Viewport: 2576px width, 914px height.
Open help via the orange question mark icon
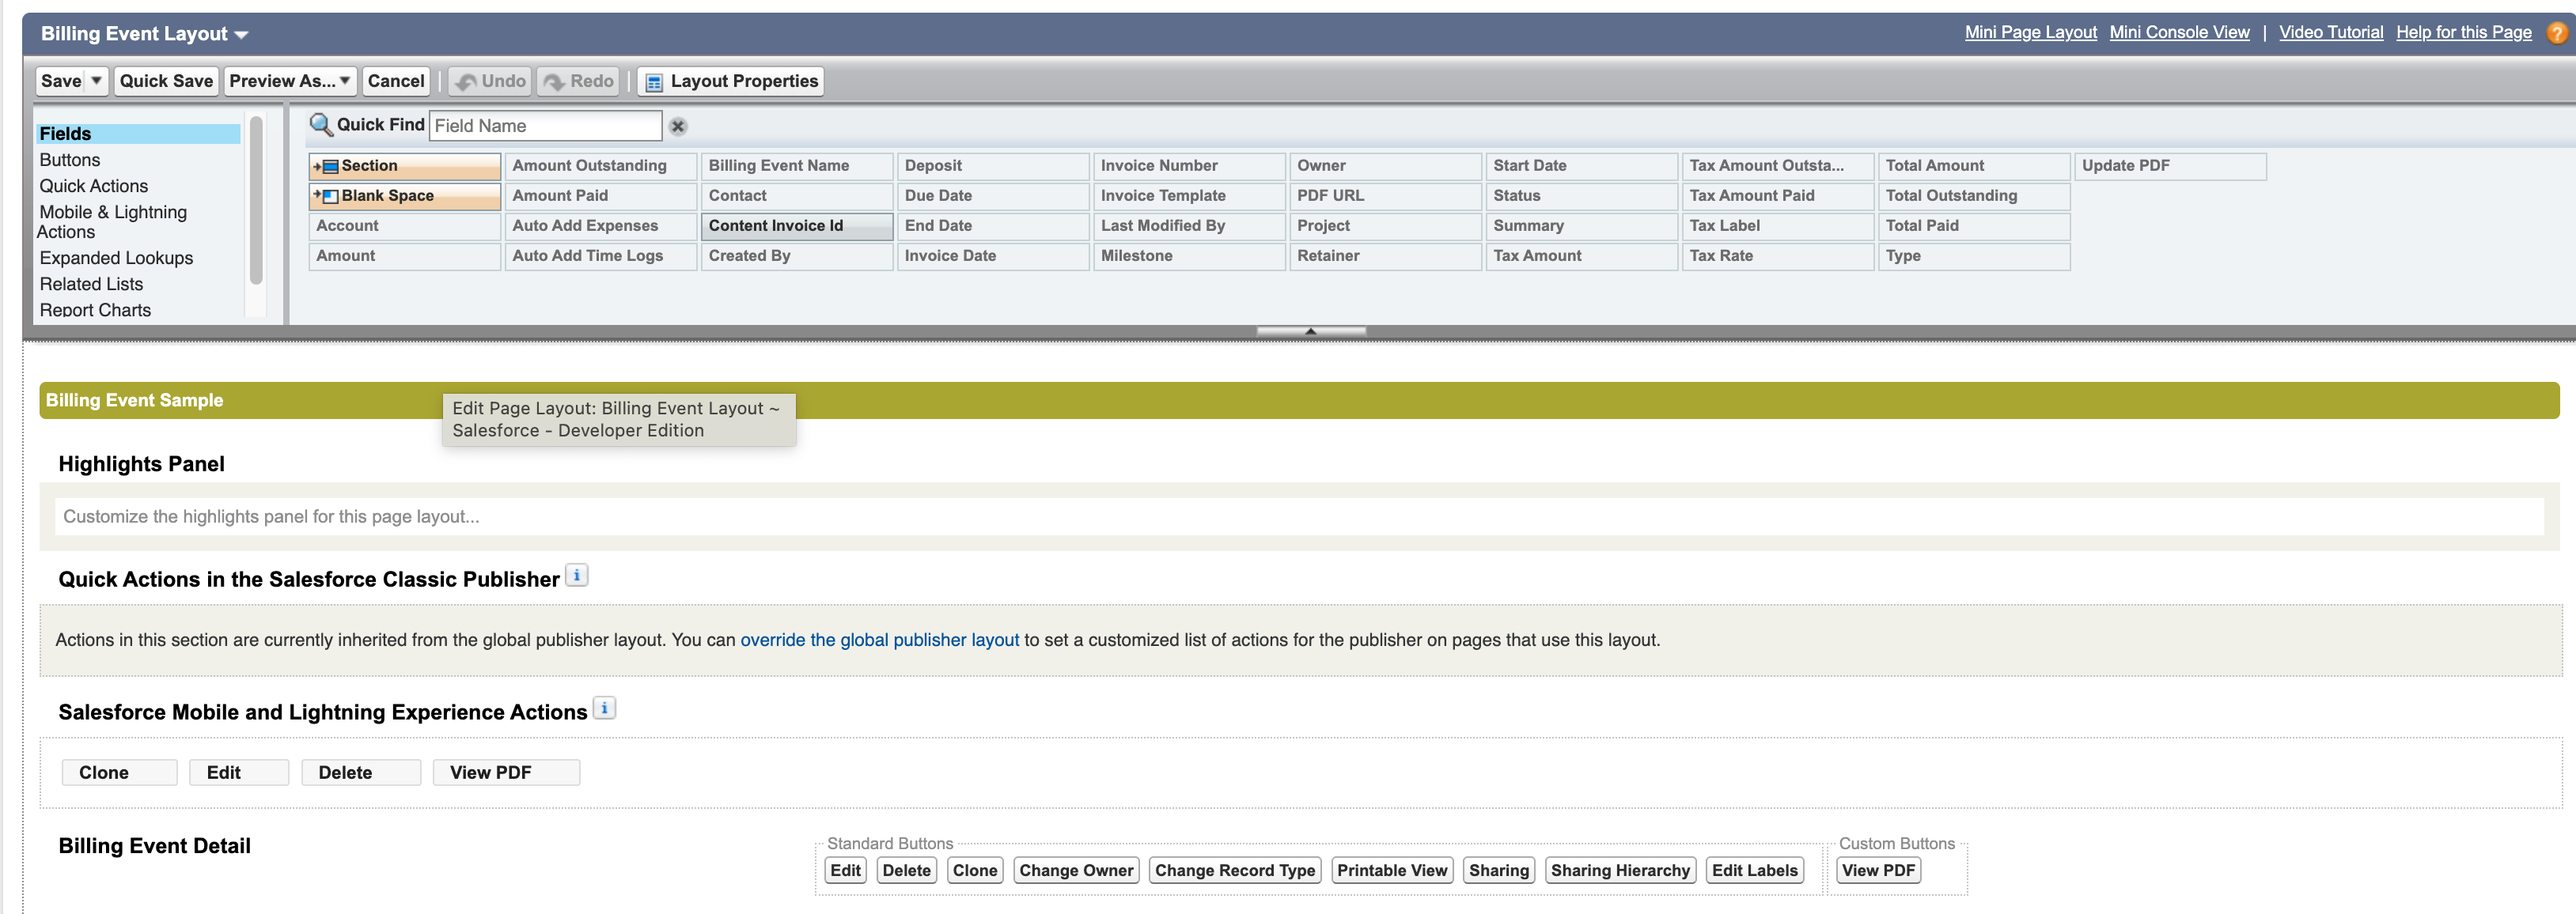point(2556,33)
